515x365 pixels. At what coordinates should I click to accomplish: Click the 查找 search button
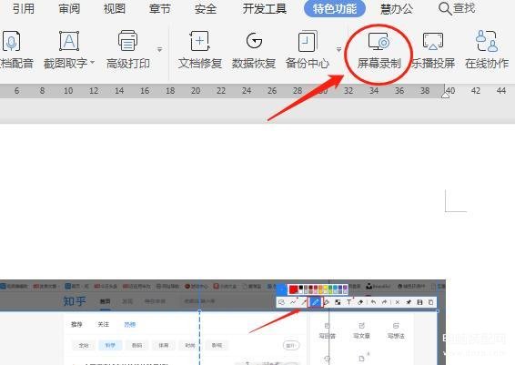click(x=457, y=8)
